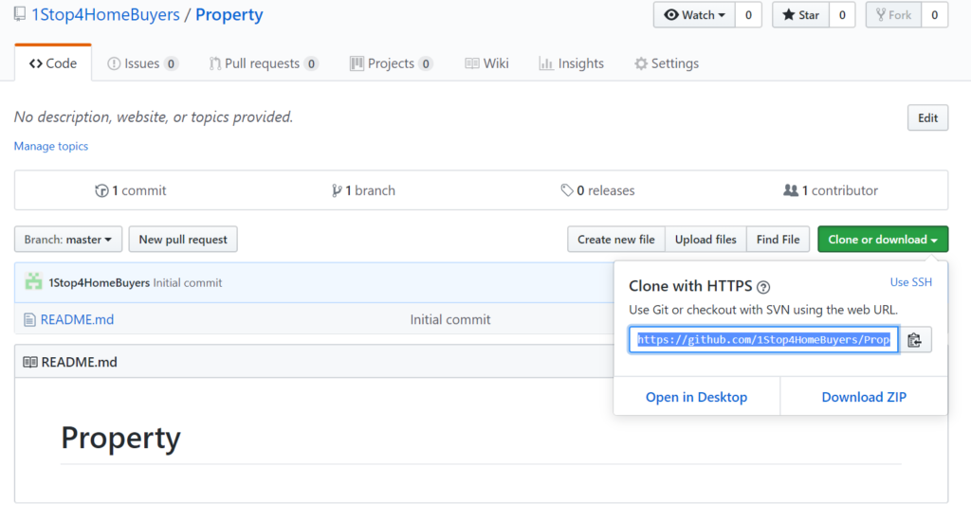Open the Wiki tab

tap(486, 63)
